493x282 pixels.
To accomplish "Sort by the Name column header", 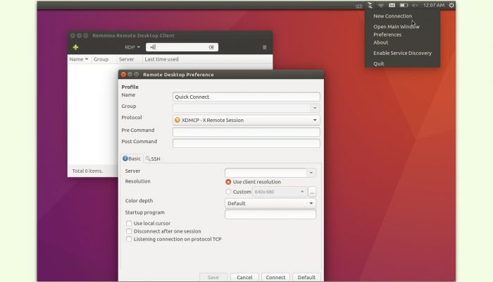I will pyautogui.click(x=79, y=59).
